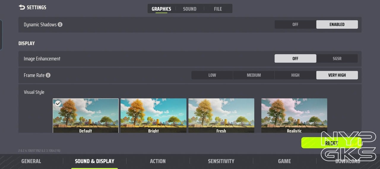This screenshot has height=169, width=380.
Task: Open the General settings tab
Action: click(x=31, y=161)
